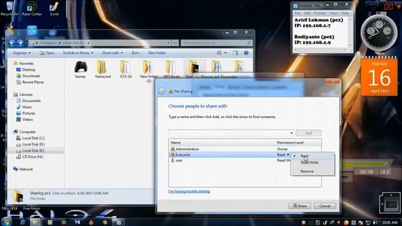
Task: Open the Notepad File menu
Action: pos(297,13)
